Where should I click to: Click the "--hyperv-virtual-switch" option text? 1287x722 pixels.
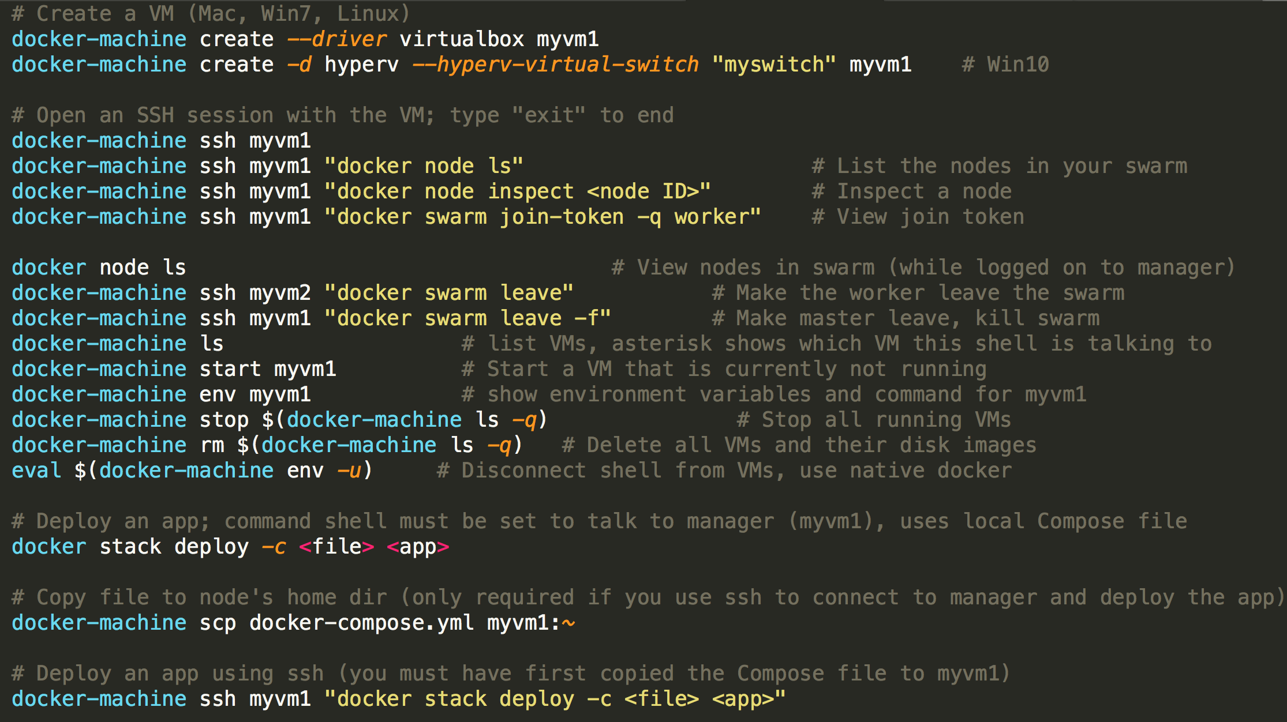coord(555,65)
